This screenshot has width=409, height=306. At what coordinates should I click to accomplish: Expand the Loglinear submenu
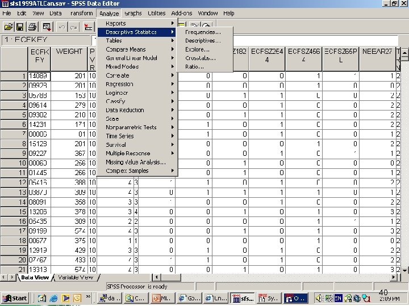click(137, 92)
